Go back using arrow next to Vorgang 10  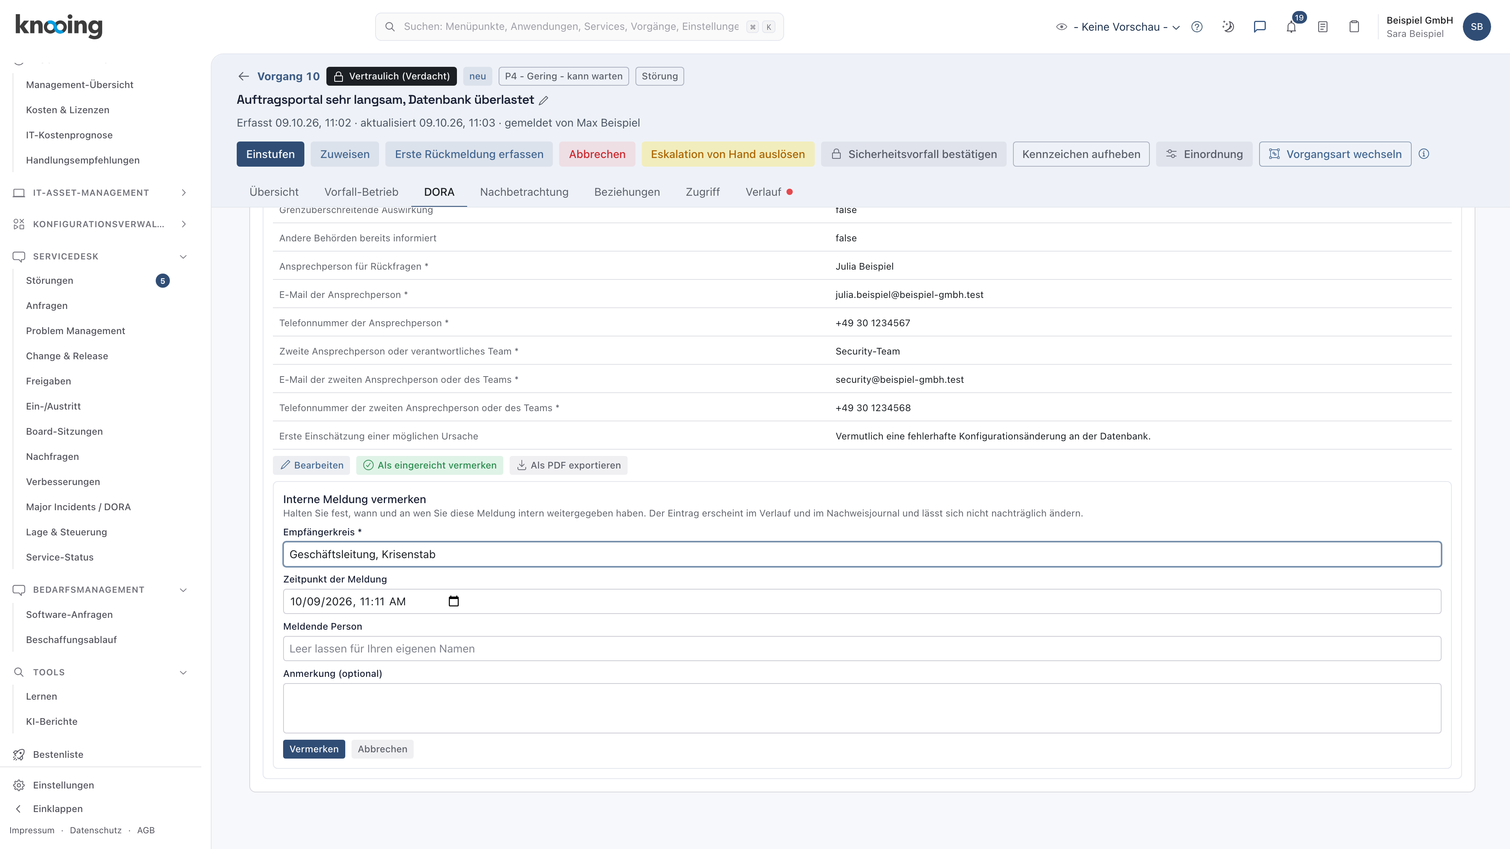tap(244, 76)
